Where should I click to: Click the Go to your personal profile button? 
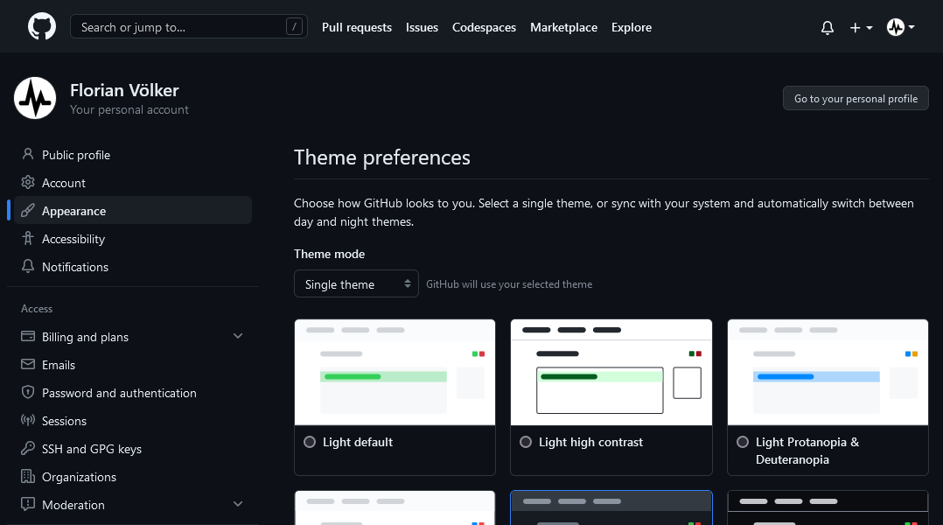point(856,99)
